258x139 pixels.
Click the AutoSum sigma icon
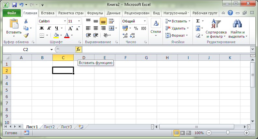(198, 21)
